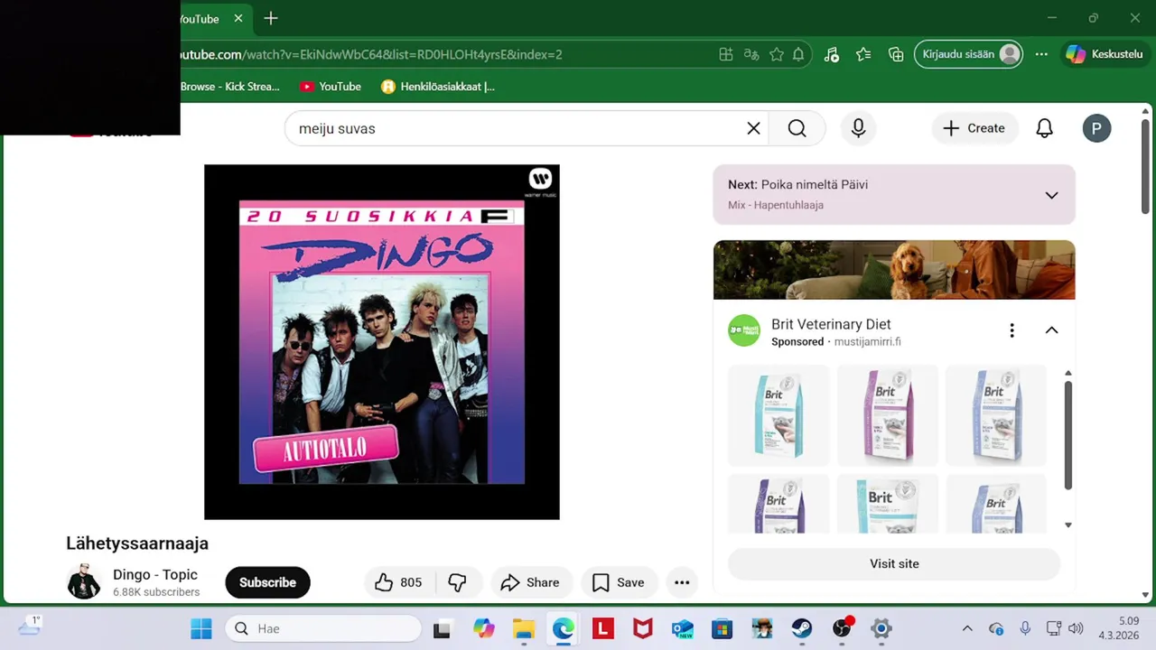Close the YouTube browser tab
This screenshot has width=1156, height=650.
tap(238, 18)
